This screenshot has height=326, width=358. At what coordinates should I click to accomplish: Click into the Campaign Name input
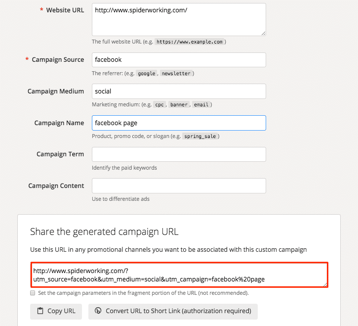[179, 123]
